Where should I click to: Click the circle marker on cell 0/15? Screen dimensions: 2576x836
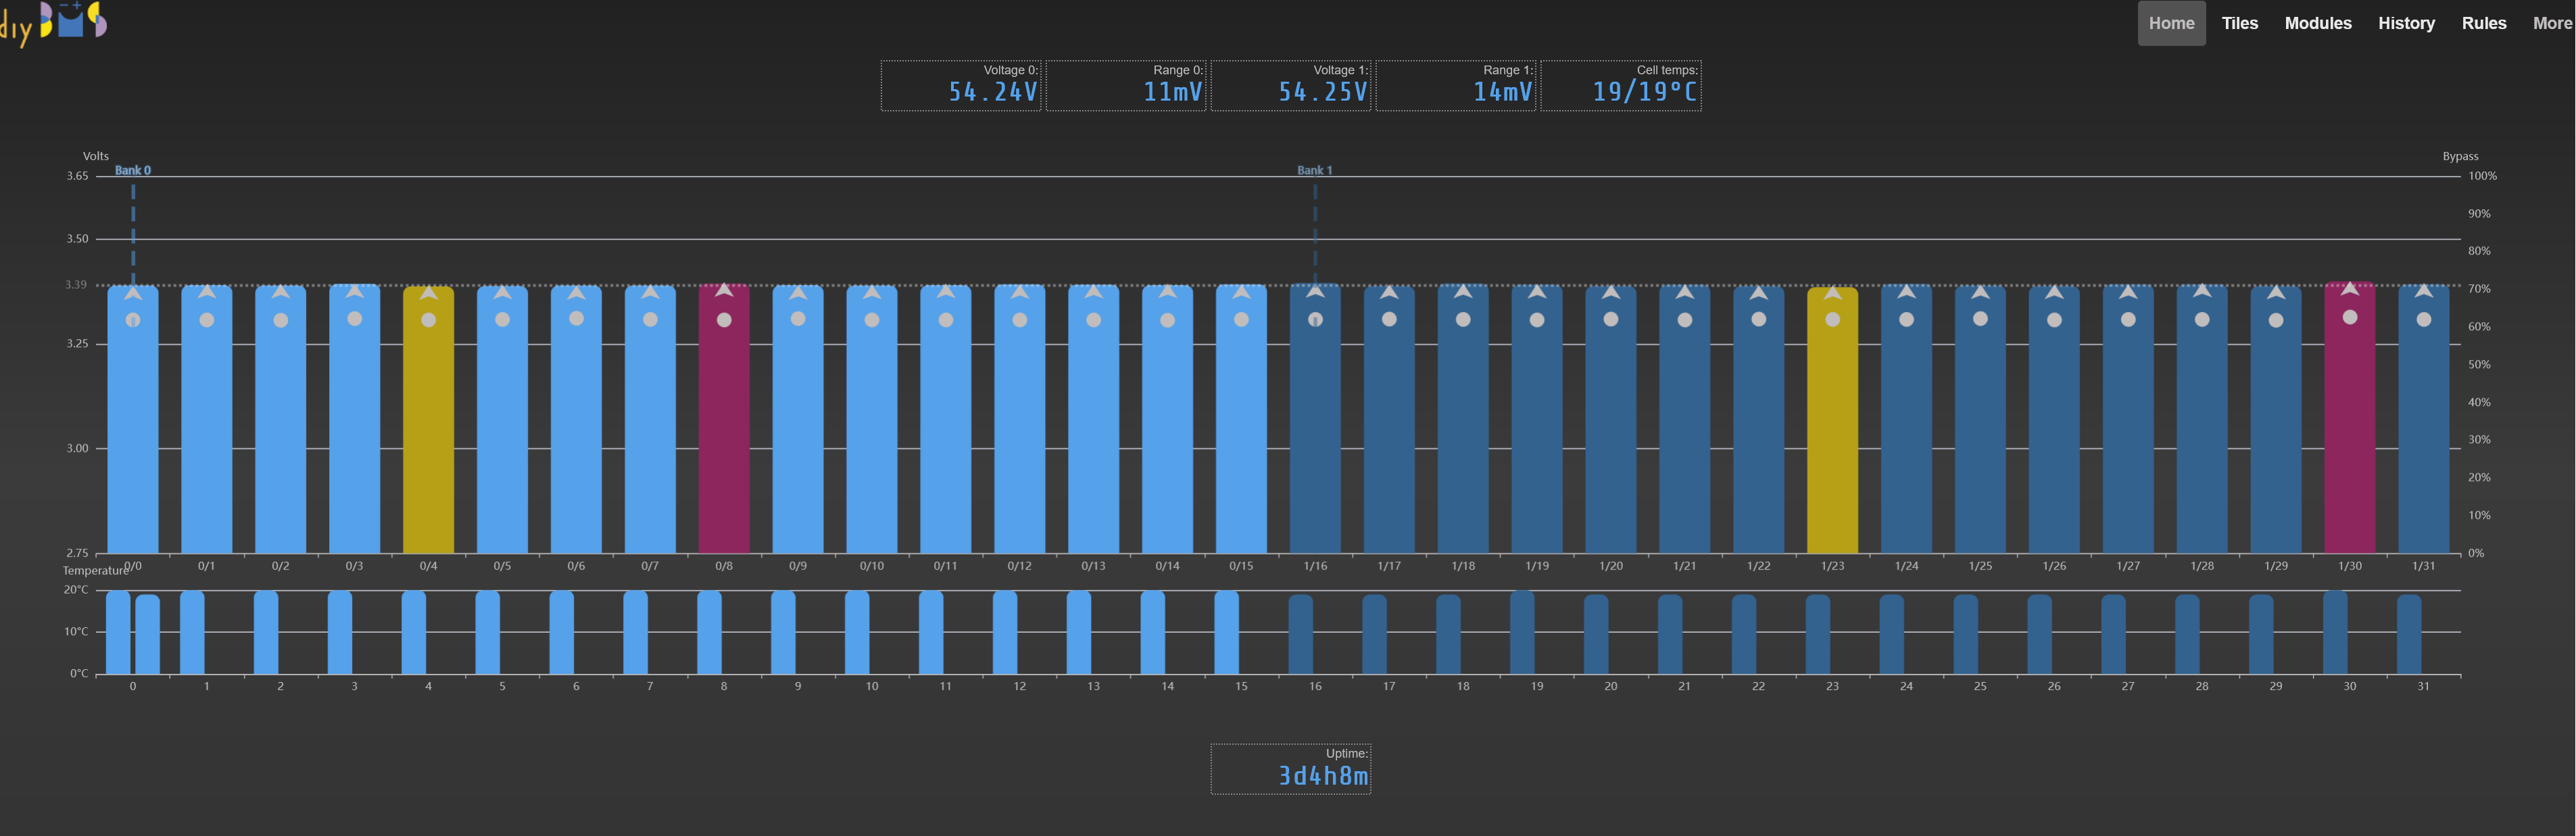tap(1241, 319)
